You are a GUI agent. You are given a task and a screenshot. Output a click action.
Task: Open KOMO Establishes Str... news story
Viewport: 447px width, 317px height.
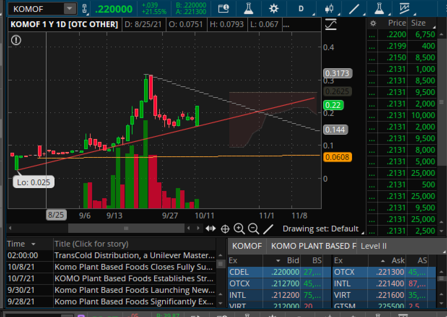[x=134, y=279]
